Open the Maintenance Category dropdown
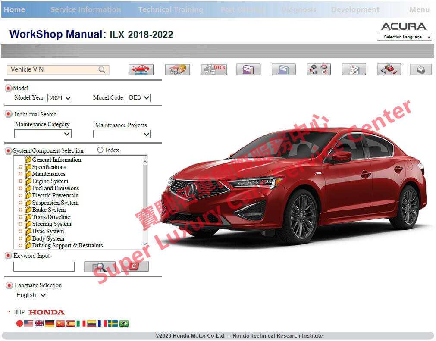This screenshot has height=341, width=436. (43, 134)
